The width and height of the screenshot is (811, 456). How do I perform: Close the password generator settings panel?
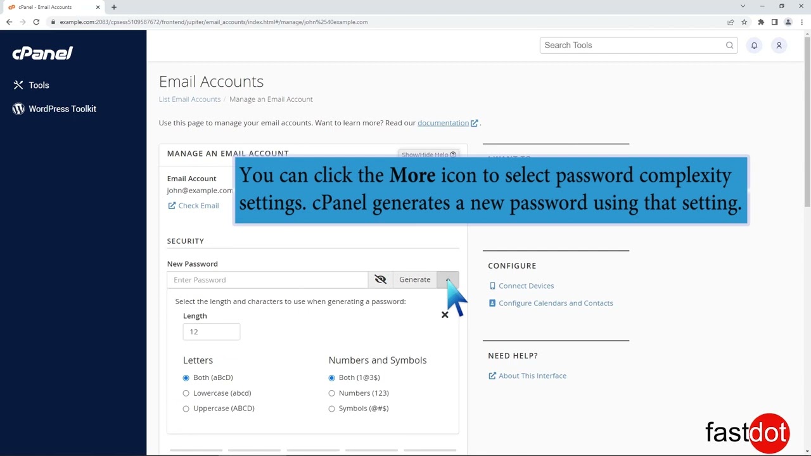pyautogui.click(x=445, y=314)
